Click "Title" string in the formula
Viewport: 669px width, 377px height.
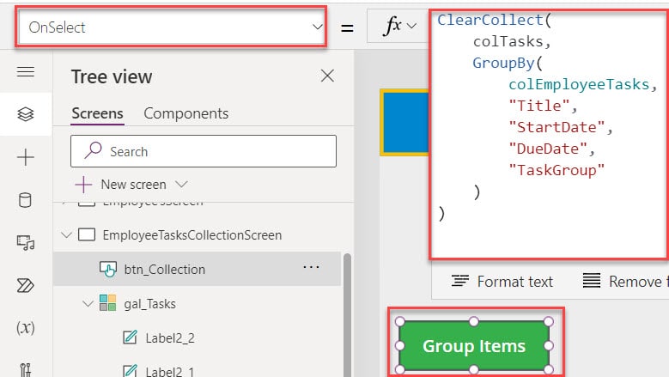[539, 106]
